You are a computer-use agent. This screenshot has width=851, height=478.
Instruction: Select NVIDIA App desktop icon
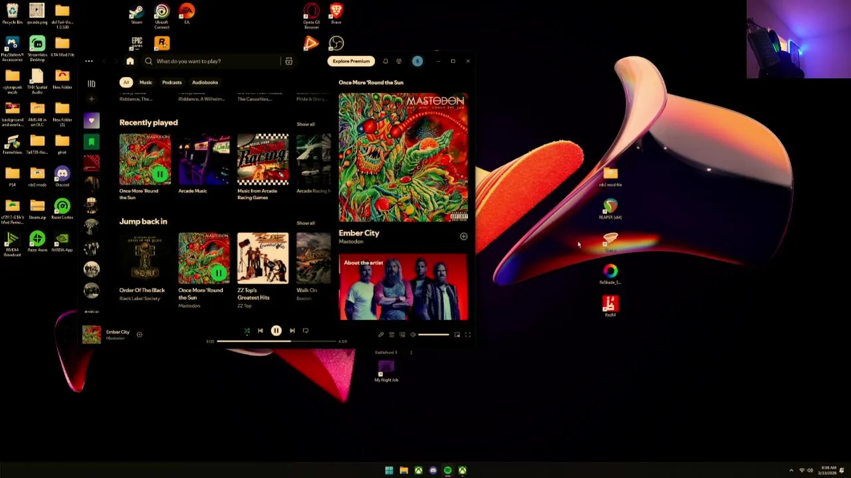[x=62, y=242]
